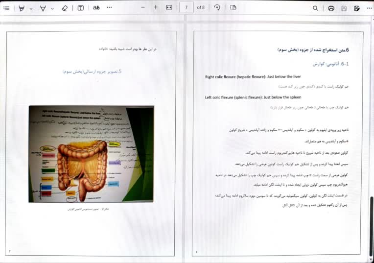Open the table of contents panel

click(6, 8)
